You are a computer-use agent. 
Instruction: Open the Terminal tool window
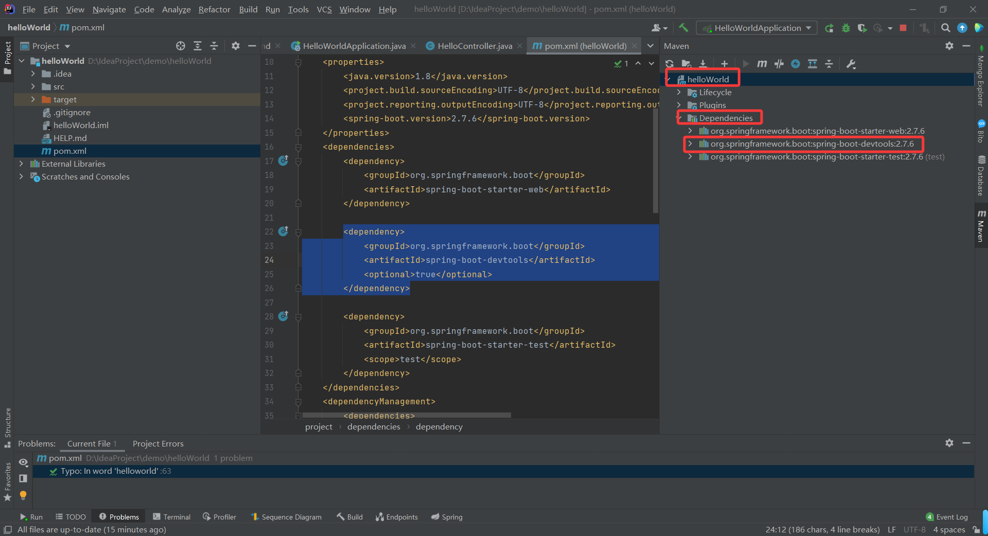(x=171, y=517)
